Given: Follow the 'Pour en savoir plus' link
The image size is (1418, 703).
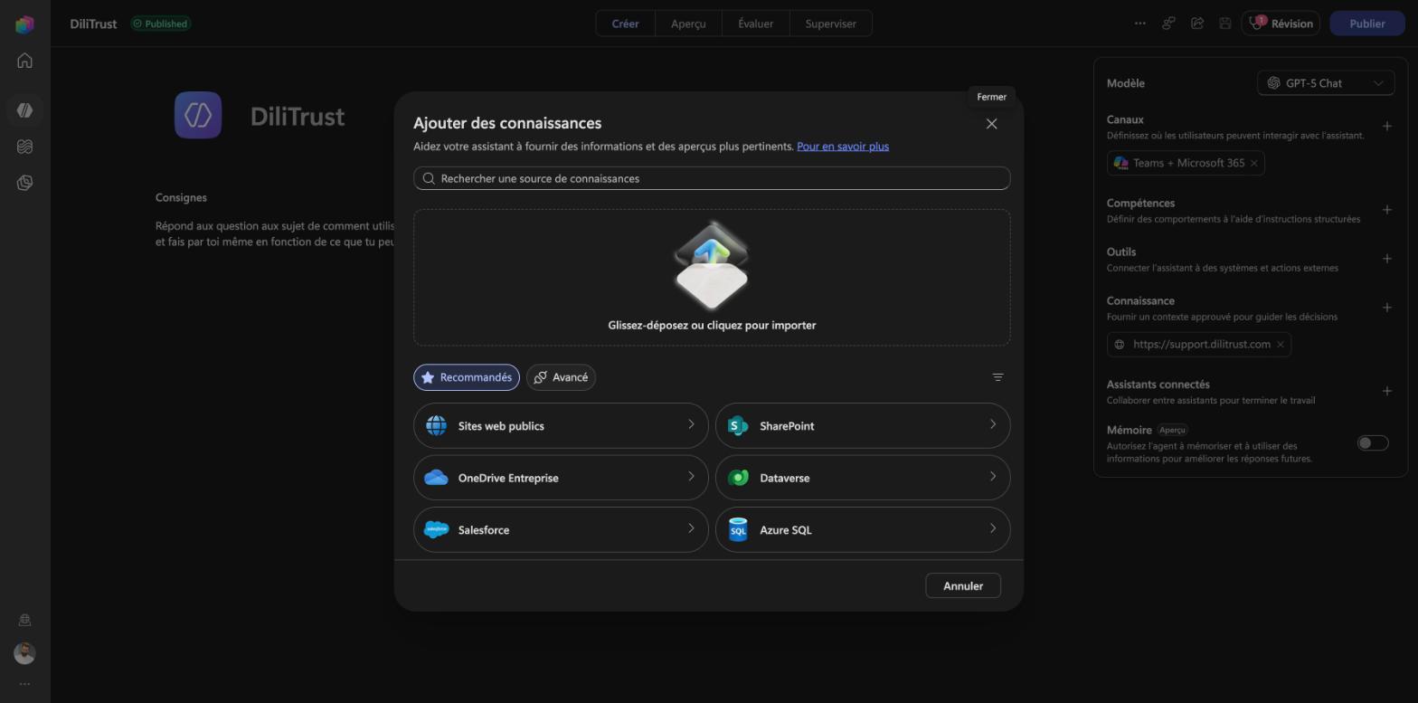Looking at the screenshot, I should pyautogui.click(x=843, y=147).
